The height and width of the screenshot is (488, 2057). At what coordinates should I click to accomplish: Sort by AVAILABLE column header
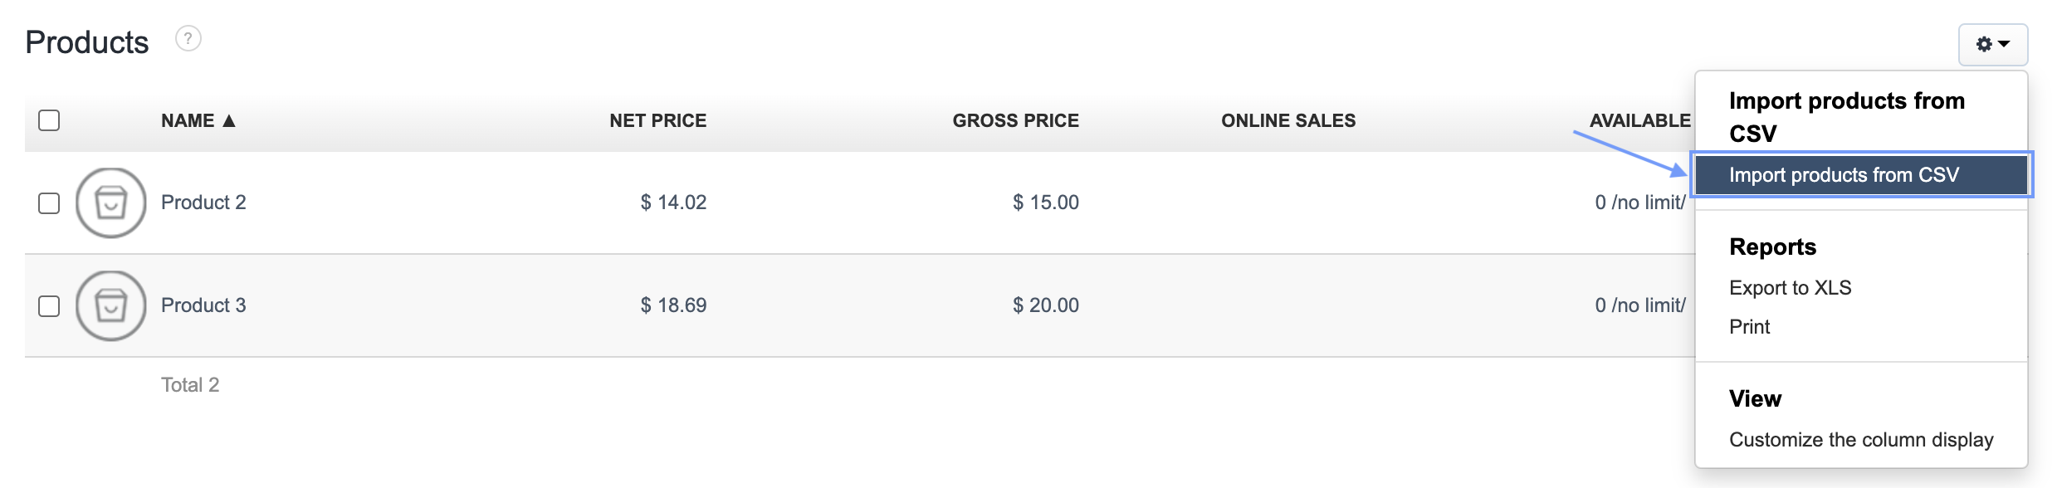1639,121
